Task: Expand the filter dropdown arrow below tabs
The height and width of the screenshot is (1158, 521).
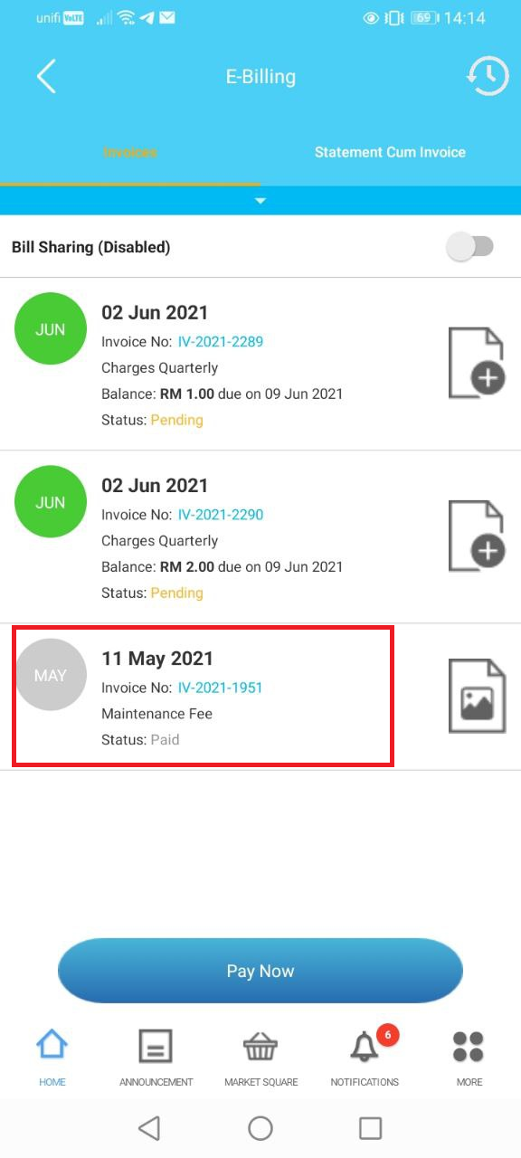Action: point(260,201)
